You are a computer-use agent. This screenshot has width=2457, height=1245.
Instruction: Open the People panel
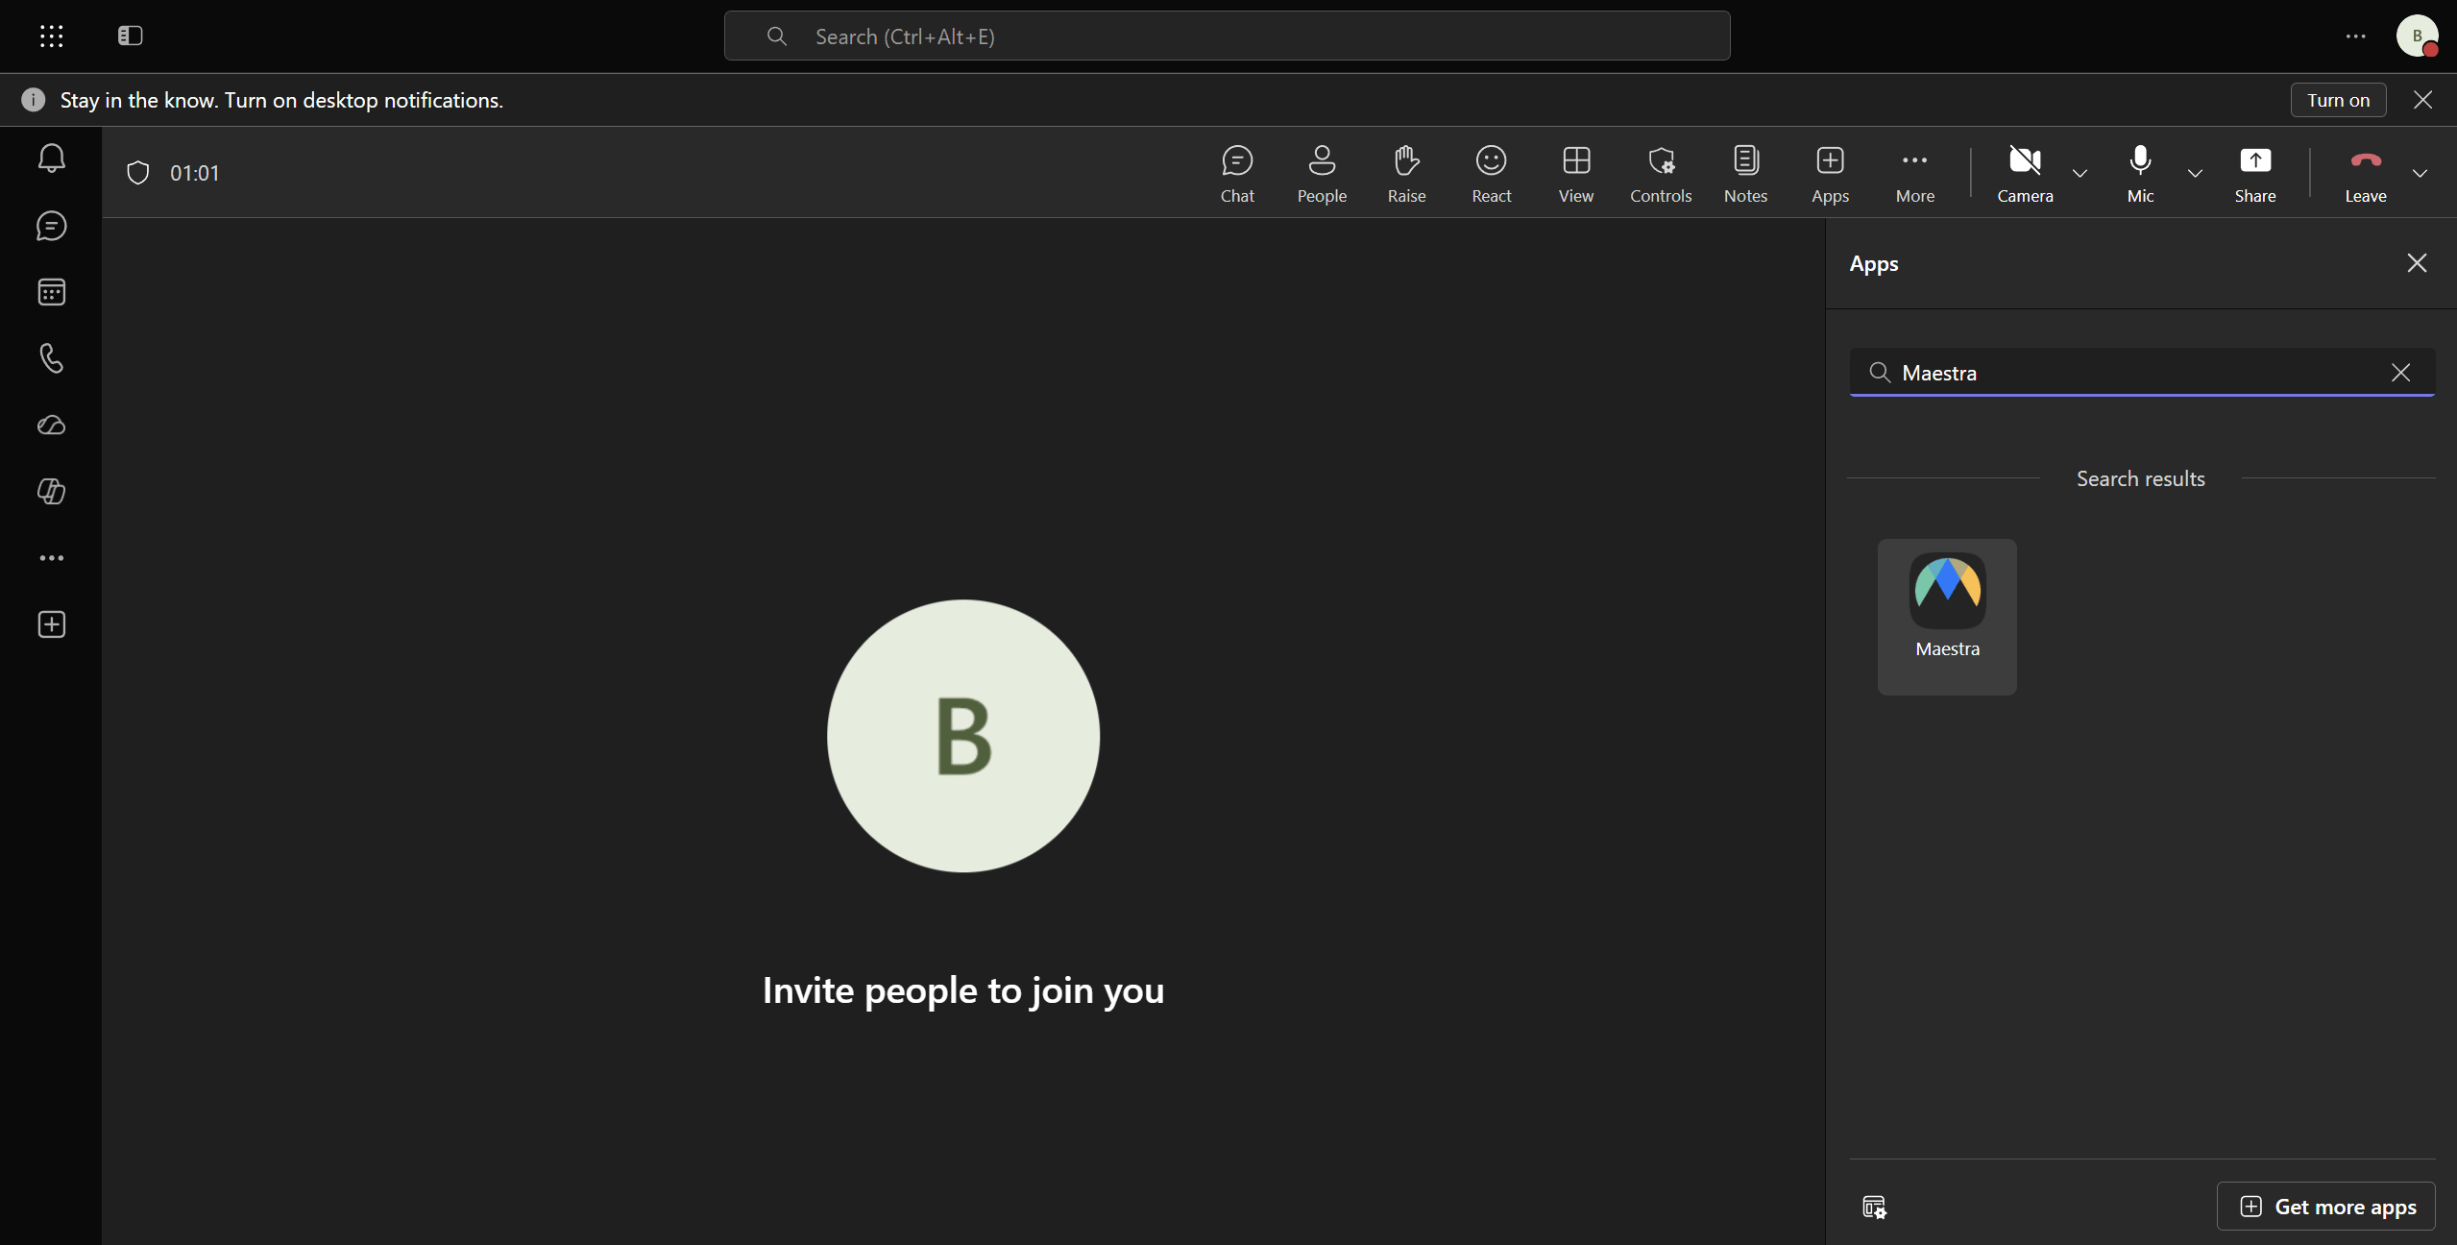pos(1322,174)
